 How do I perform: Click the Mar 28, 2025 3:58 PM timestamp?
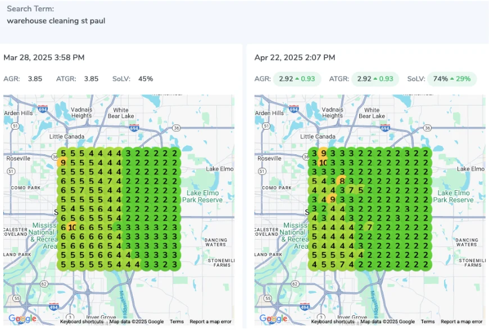pyautogui.click(x=44, y=57)
